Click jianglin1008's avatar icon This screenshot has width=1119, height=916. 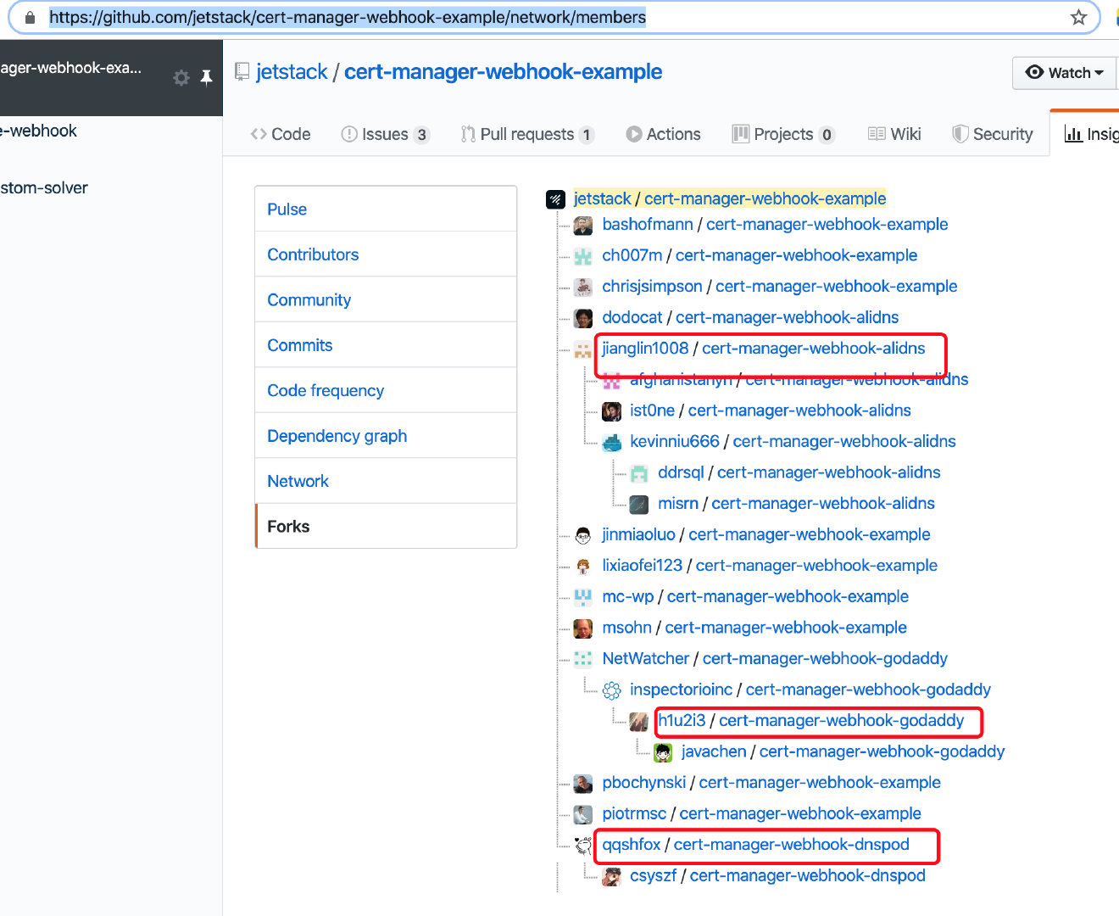tap(583, 349)
